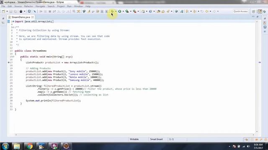Click the Suspend debug toolbar icon
This screenshot has height=150, width=268.
(x=45, y=11)
